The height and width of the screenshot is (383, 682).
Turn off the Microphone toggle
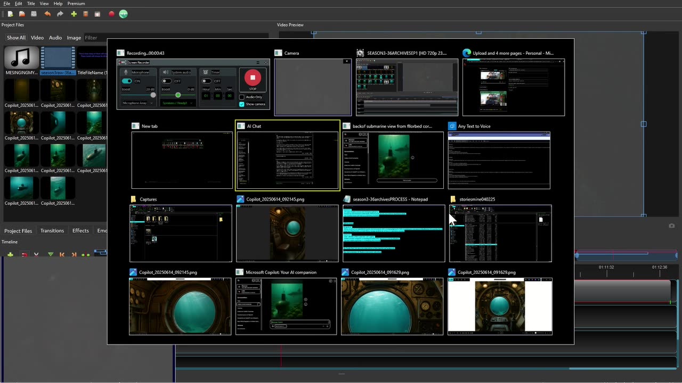click(x=127, y=81)
